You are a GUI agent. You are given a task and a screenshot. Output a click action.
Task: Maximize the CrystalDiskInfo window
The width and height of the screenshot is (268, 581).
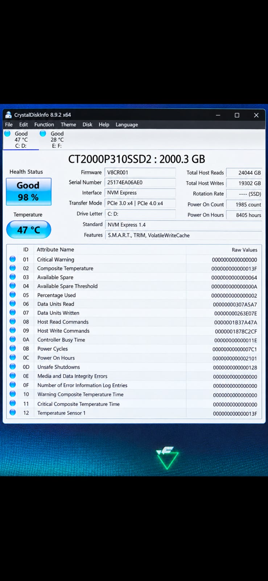point(237,115)
